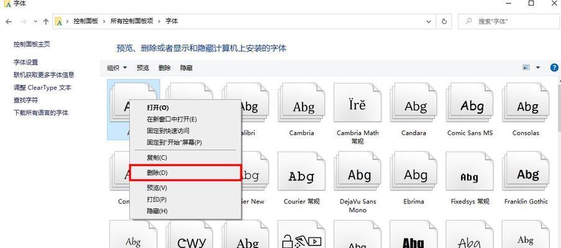Select the Ebrima font icon
This screenshot has height=248, width=561.
pyautogui.click(x=414, y=172)
